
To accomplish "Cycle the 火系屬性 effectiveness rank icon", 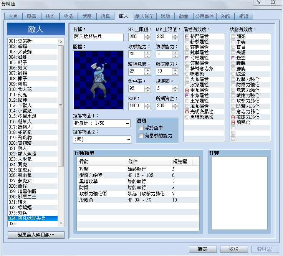I will (x=187, y=79).
